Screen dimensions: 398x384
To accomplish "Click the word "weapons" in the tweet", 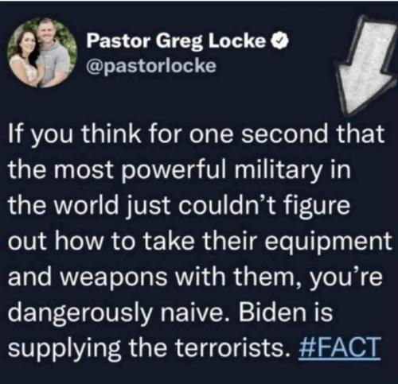I will tap(115, 278).
